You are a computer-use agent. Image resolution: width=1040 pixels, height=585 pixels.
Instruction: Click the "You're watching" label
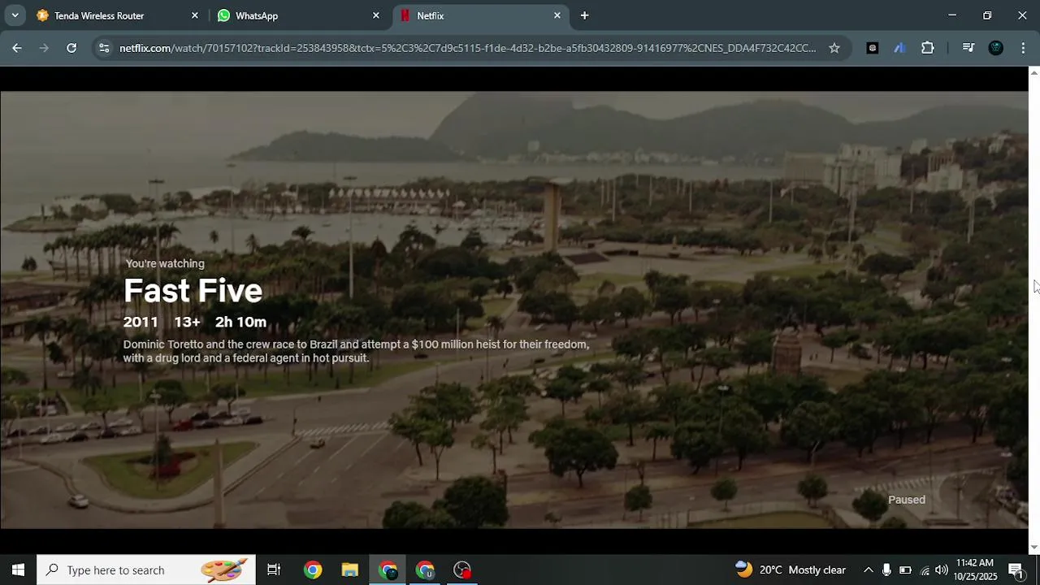tap(165, 263)
